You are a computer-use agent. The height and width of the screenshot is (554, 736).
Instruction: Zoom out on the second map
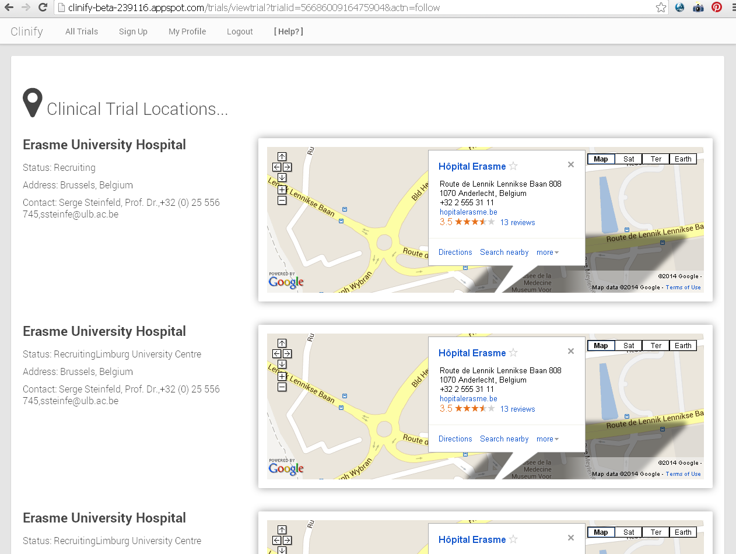coord(282,387)
